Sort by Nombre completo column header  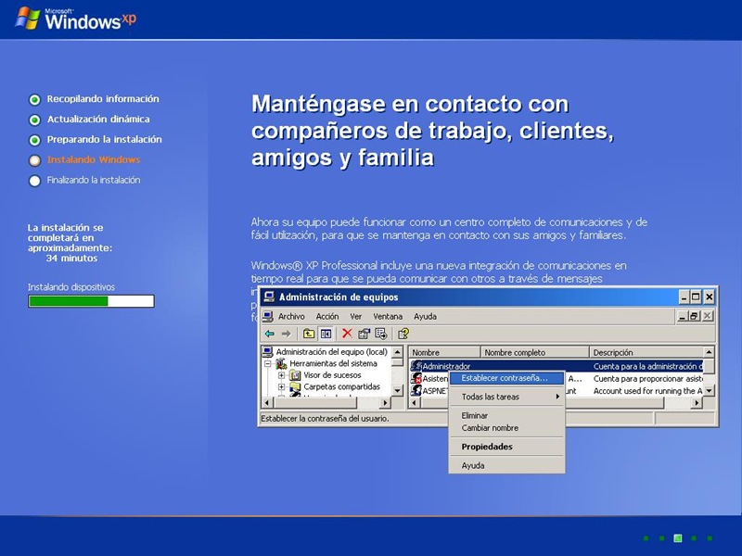click(535, 352)
